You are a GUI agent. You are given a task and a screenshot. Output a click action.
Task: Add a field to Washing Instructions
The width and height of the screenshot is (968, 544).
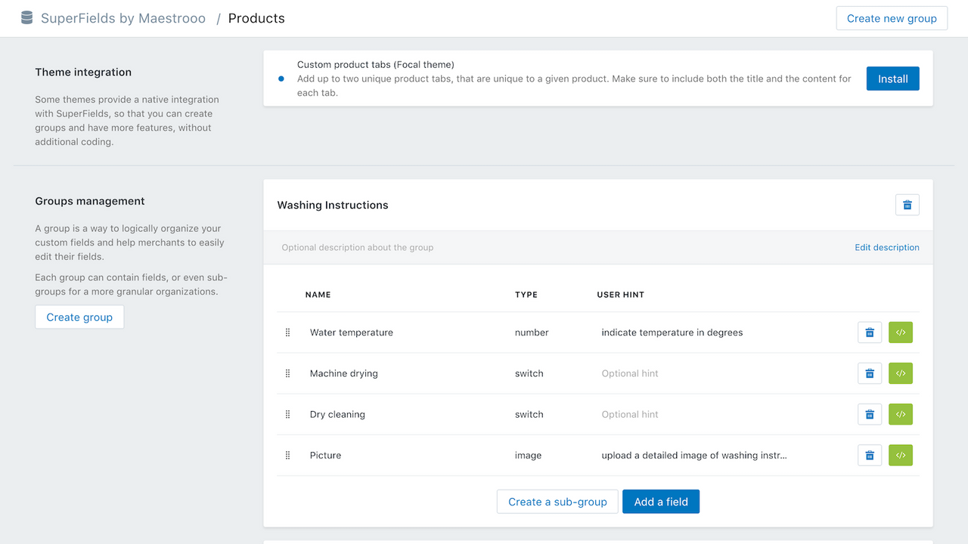point(660,501)
